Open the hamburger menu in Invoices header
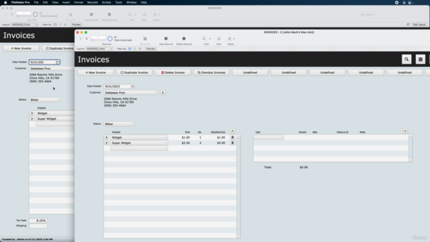 click(421, 59)
